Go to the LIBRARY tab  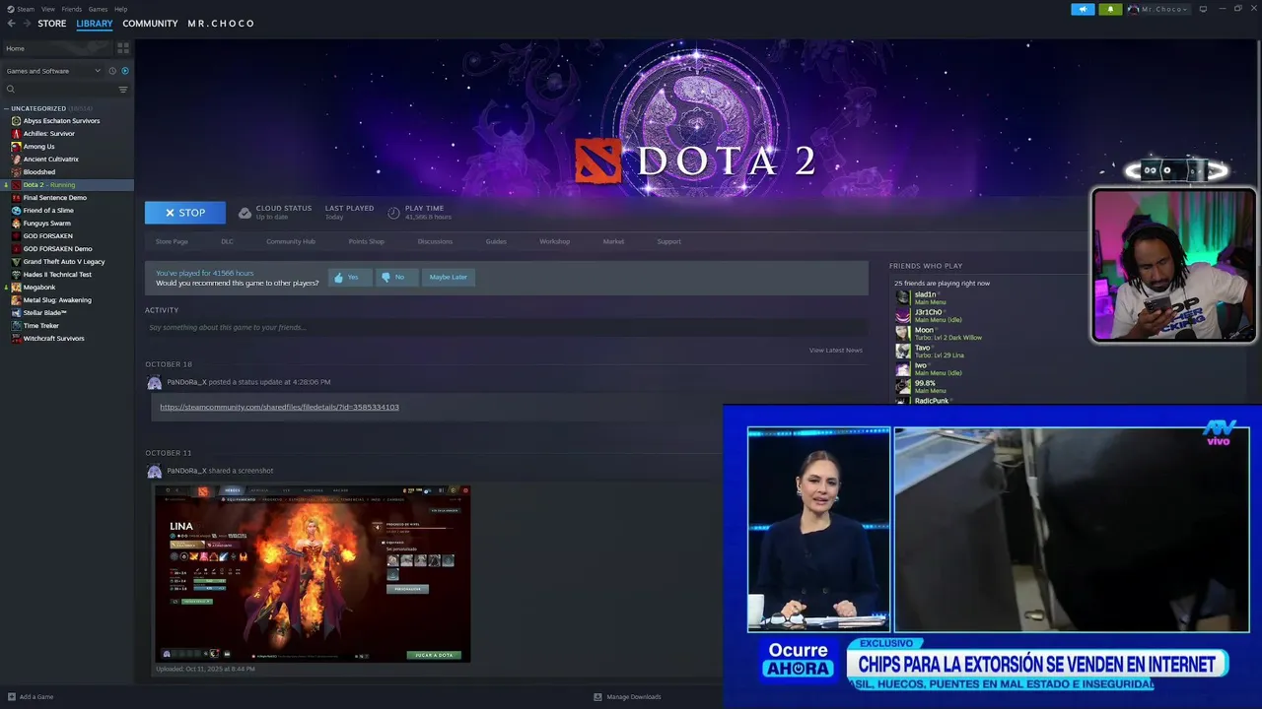(95, 24)
